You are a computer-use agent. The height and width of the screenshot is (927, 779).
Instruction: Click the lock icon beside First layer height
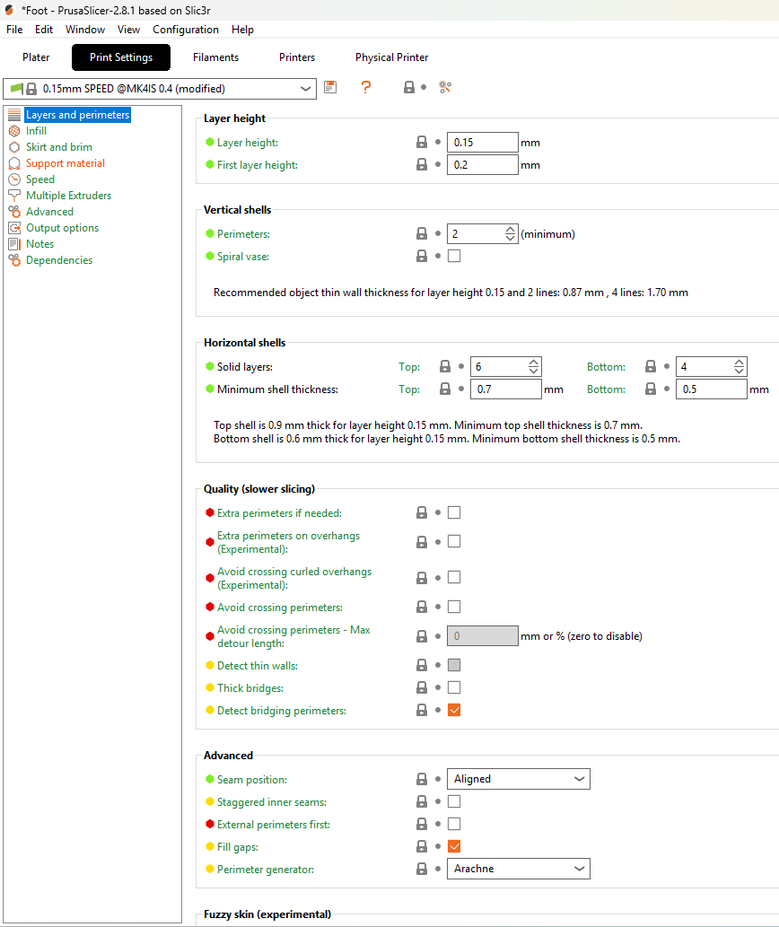[x=422, y=164]
